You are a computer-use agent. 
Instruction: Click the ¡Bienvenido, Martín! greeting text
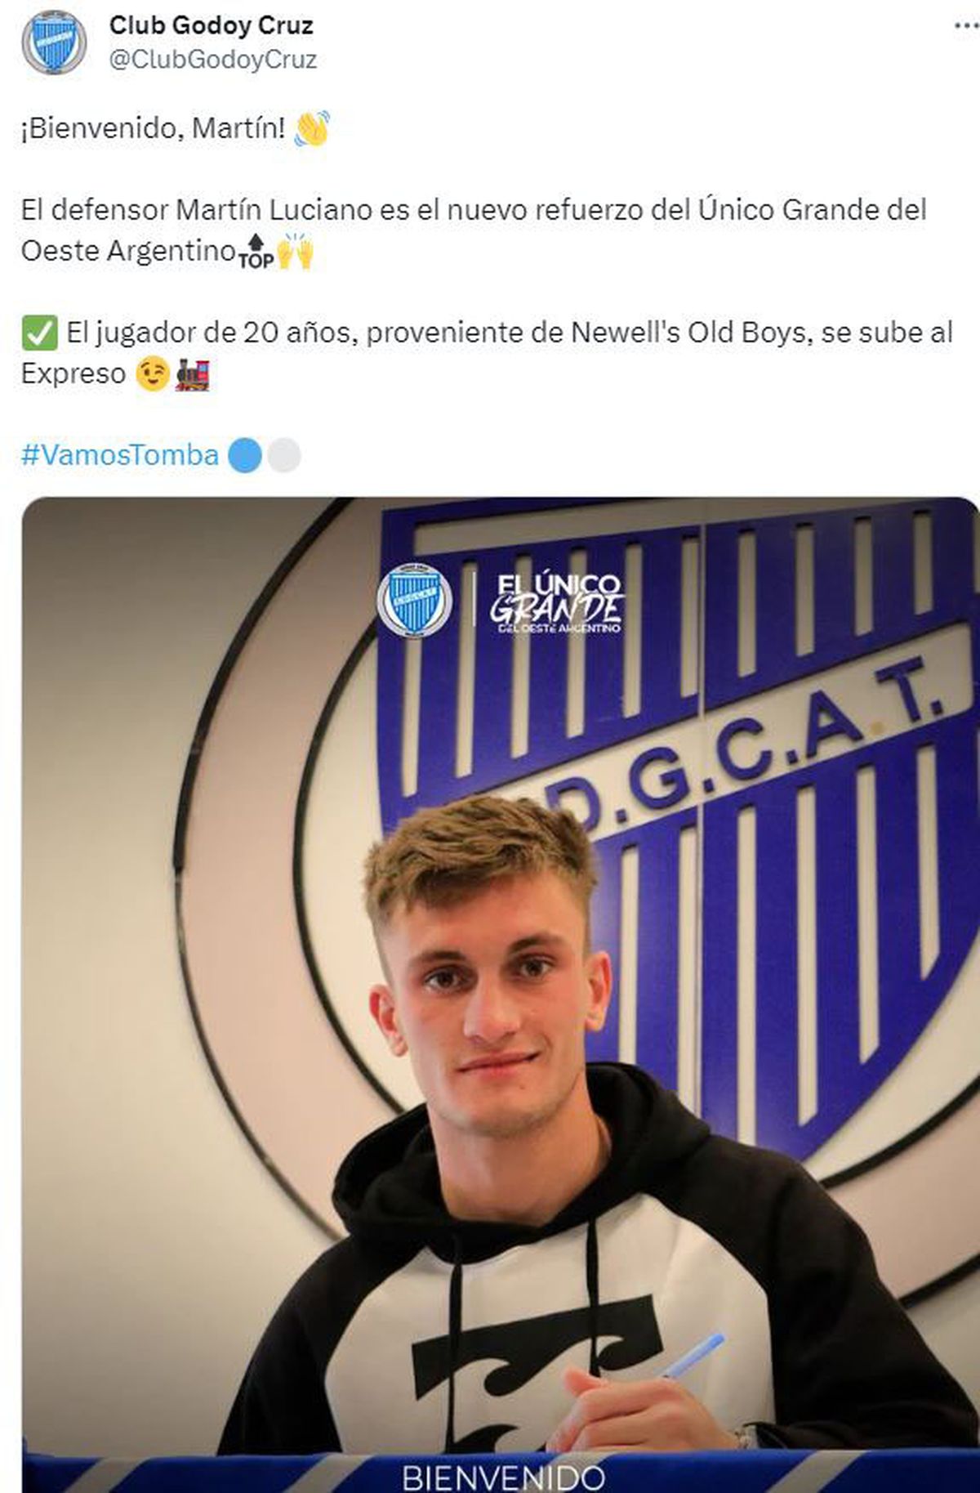coord(154,128)
